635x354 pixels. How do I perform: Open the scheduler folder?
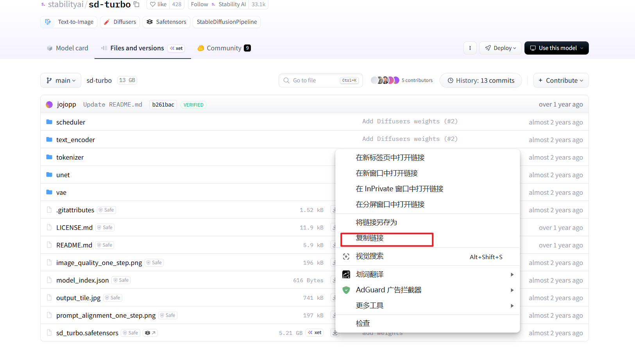71,122
